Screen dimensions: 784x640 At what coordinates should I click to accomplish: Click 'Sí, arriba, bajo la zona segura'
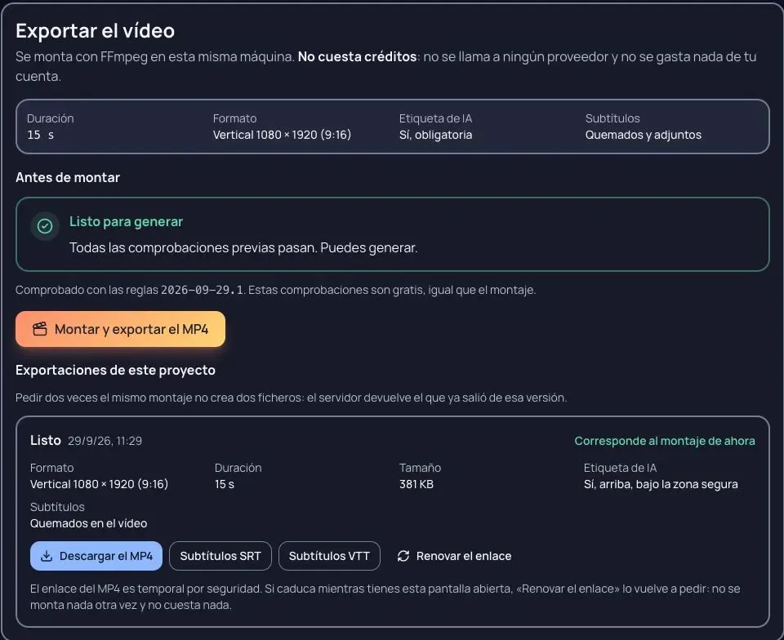point(661,484)
